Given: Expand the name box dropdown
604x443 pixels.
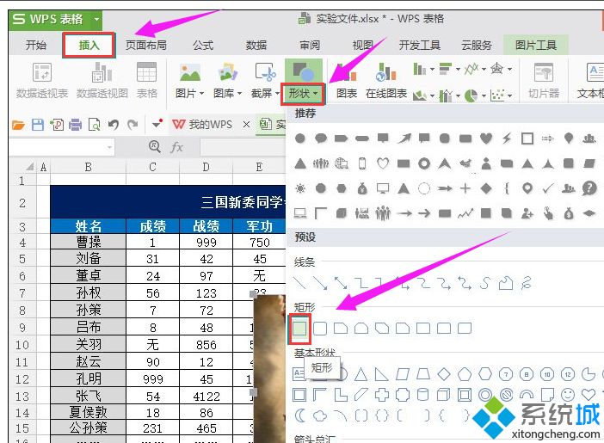Looking at the screenshot, I should click(110, 147).
